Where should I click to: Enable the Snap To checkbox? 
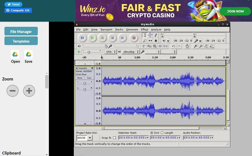114,138
